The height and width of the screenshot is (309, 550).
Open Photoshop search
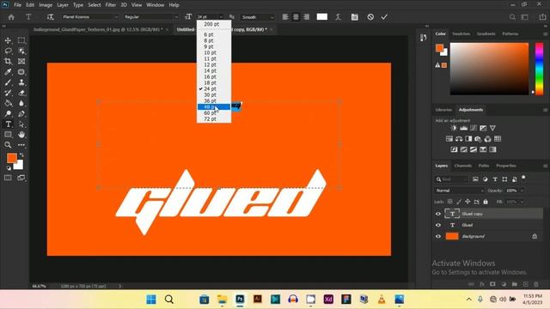tap(512, 17)
